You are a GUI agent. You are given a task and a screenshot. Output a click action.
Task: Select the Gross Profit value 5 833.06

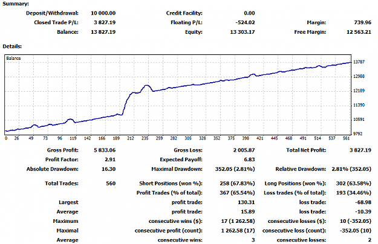click(105, 150)
